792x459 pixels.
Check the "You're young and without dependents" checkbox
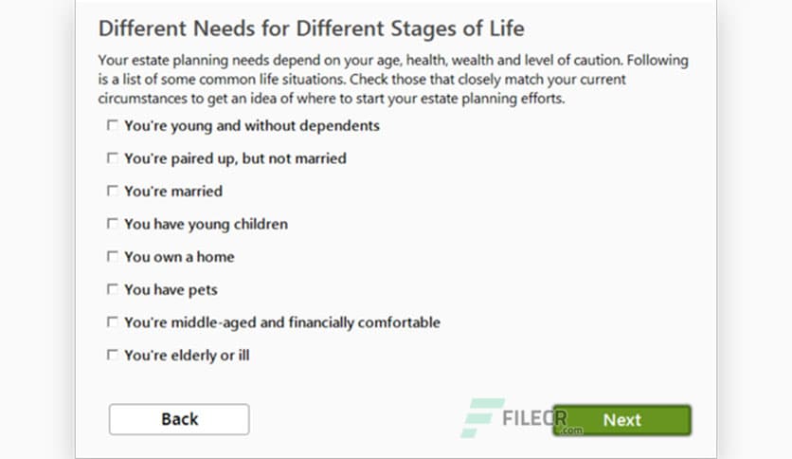113,125
